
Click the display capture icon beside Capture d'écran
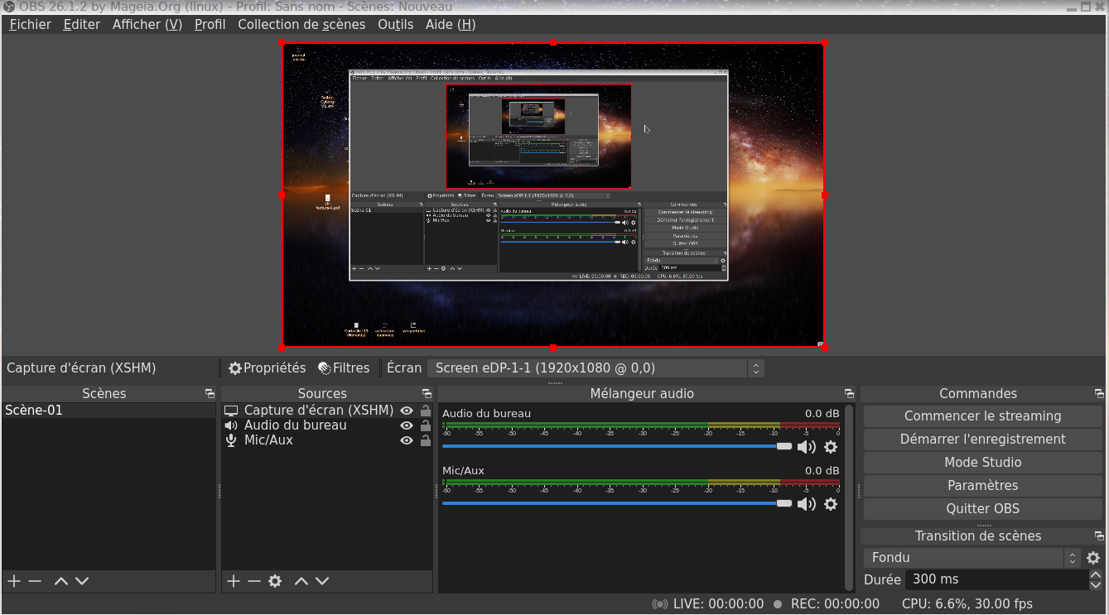tap(231, 411)
